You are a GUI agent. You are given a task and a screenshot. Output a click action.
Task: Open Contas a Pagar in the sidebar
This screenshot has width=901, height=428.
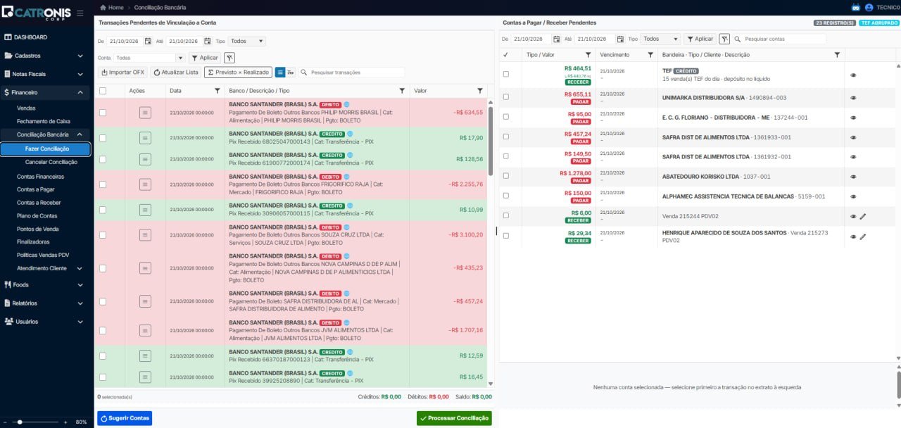(36, 189)
